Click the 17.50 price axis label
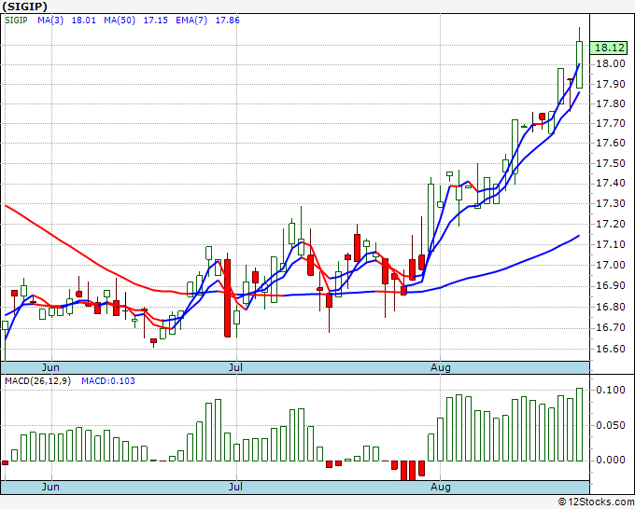This screenshot has height=509, width=635. tap(611, 163)
